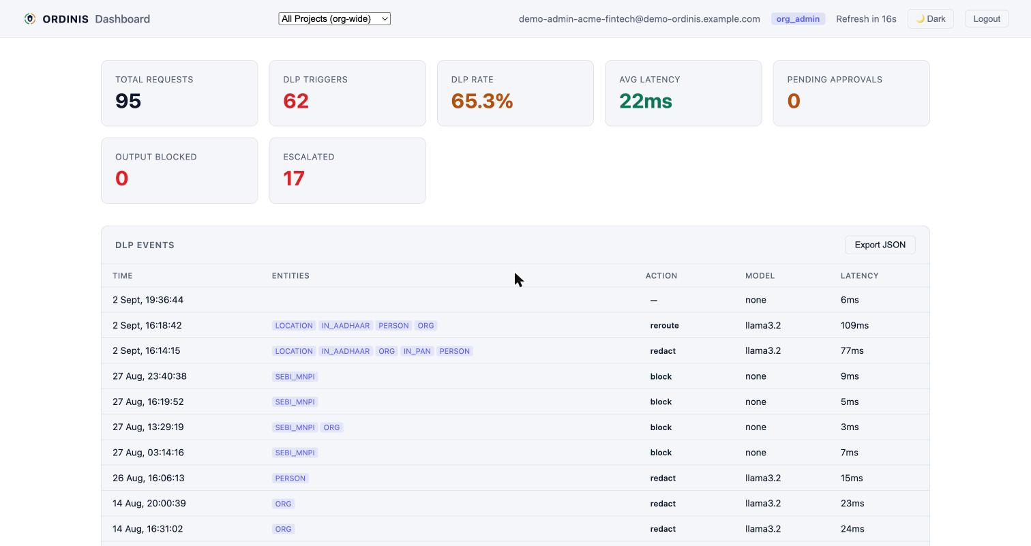Click the reroute action in 16:18:42 row
Image resolution: width=1031 pixels, height=546 pixels.
(x=664, y=325)
